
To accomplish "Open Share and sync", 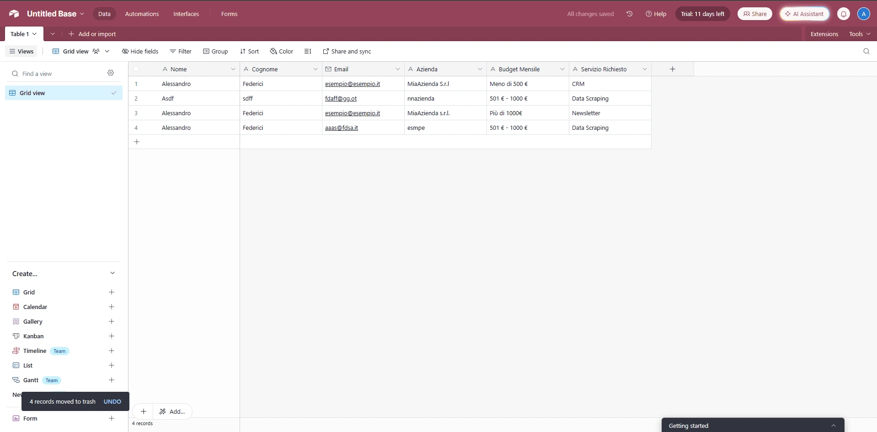I will click(347, 51).
